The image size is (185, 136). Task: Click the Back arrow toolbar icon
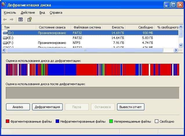pos(5,19)
